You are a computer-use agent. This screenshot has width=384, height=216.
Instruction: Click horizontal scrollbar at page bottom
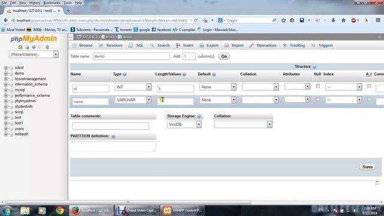[x=128, y=202]
